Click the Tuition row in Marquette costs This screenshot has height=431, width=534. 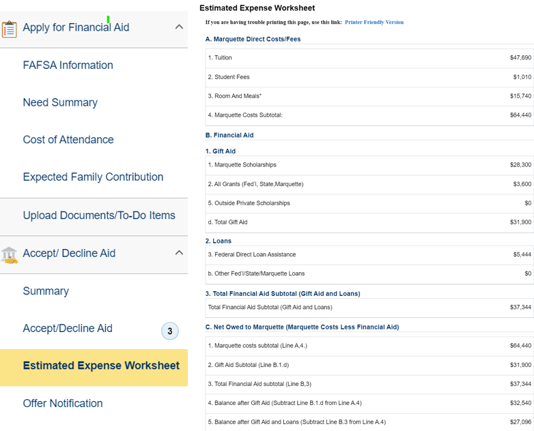click(x=369, y=58)
